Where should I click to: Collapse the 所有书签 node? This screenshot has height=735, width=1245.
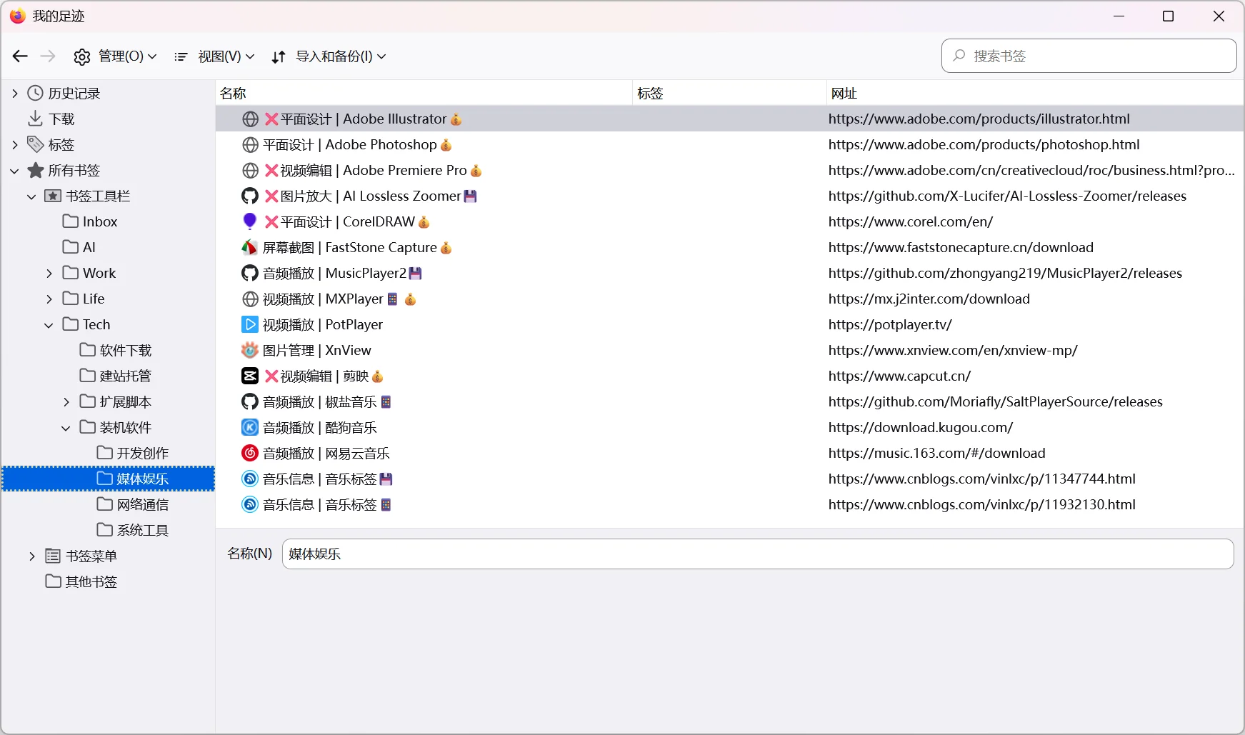(15, 171)
